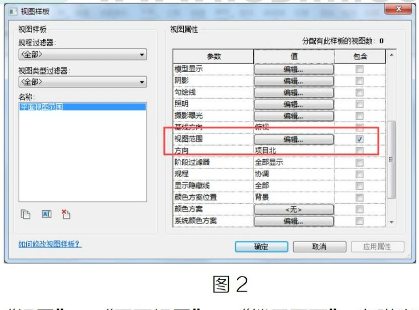Click the delete view template icon
419x310 pixels.
[66, 214]
